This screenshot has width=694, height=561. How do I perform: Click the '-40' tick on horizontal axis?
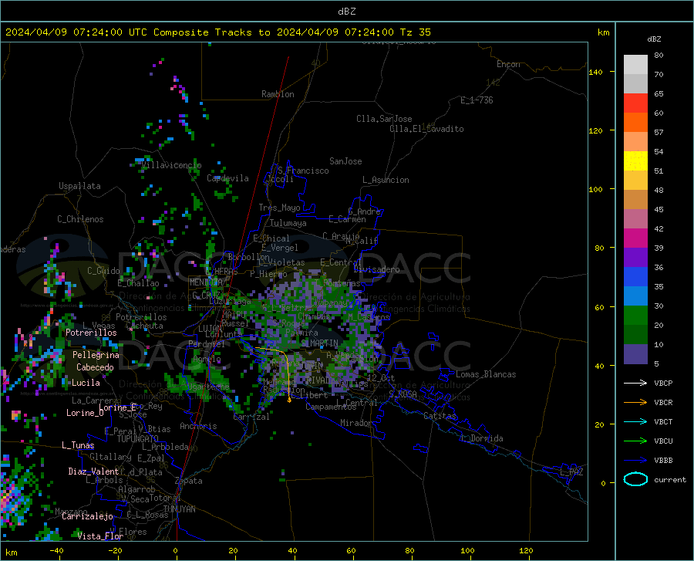click(56, 550)
